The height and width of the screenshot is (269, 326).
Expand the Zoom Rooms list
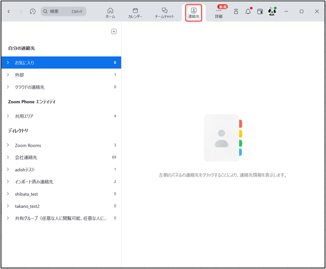(8, 145)
